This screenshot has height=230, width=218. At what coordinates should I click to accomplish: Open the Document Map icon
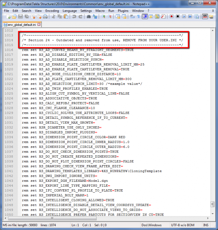(157, 17)
